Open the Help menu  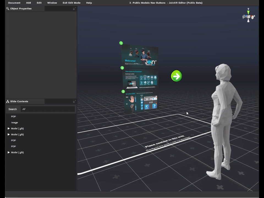(89, 3)
